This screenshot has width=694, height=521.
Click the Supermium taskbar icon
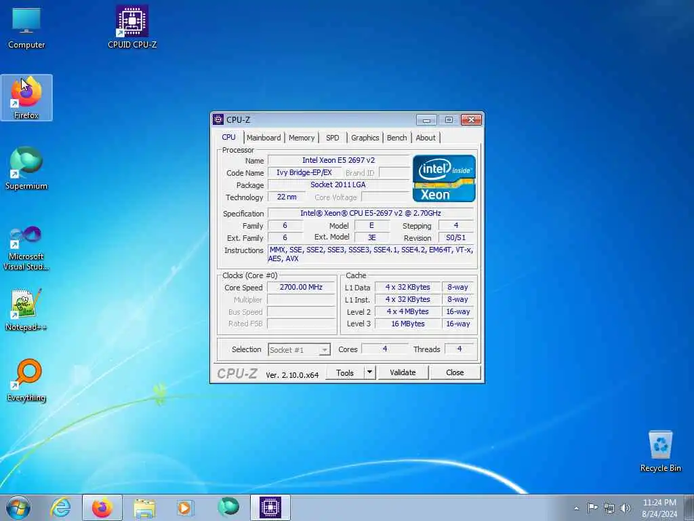[228, 507]
